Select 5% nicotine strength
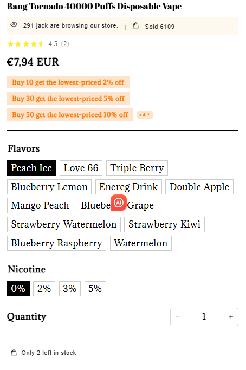246x370 pixels. point(95,289)
